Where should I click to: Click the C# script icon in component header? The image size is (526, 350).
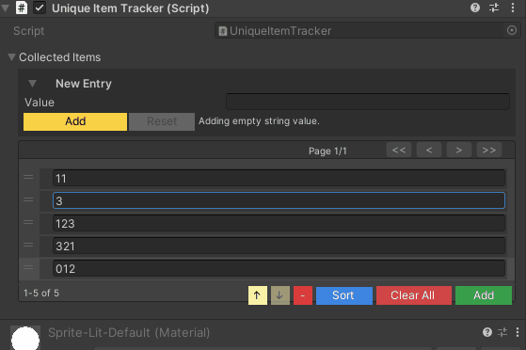(22, 8)
